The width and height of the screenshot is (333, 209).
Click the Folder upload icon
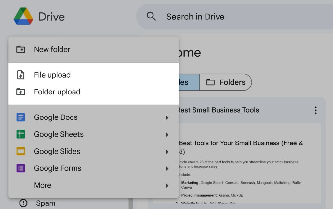point(21,92)
